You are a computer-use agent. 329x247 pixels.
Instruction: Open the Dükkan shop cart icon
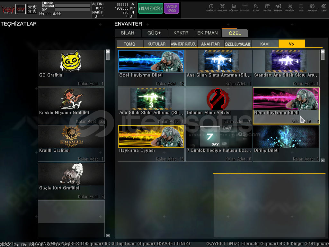[234, 7]
